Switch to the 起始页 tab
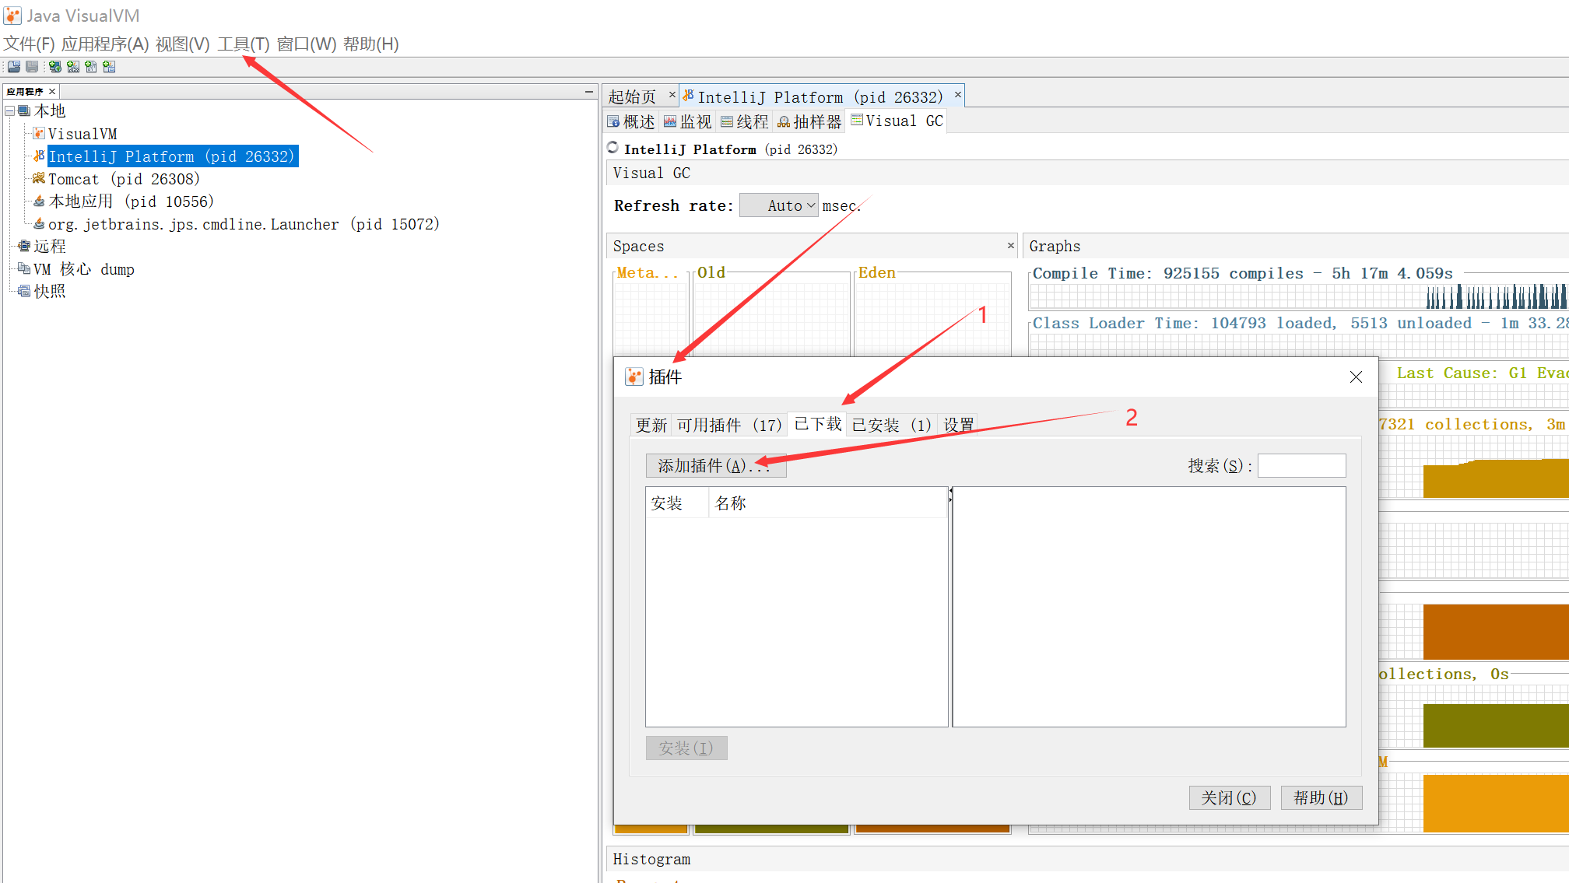The image size is (1569, 883). coord(632,97)
